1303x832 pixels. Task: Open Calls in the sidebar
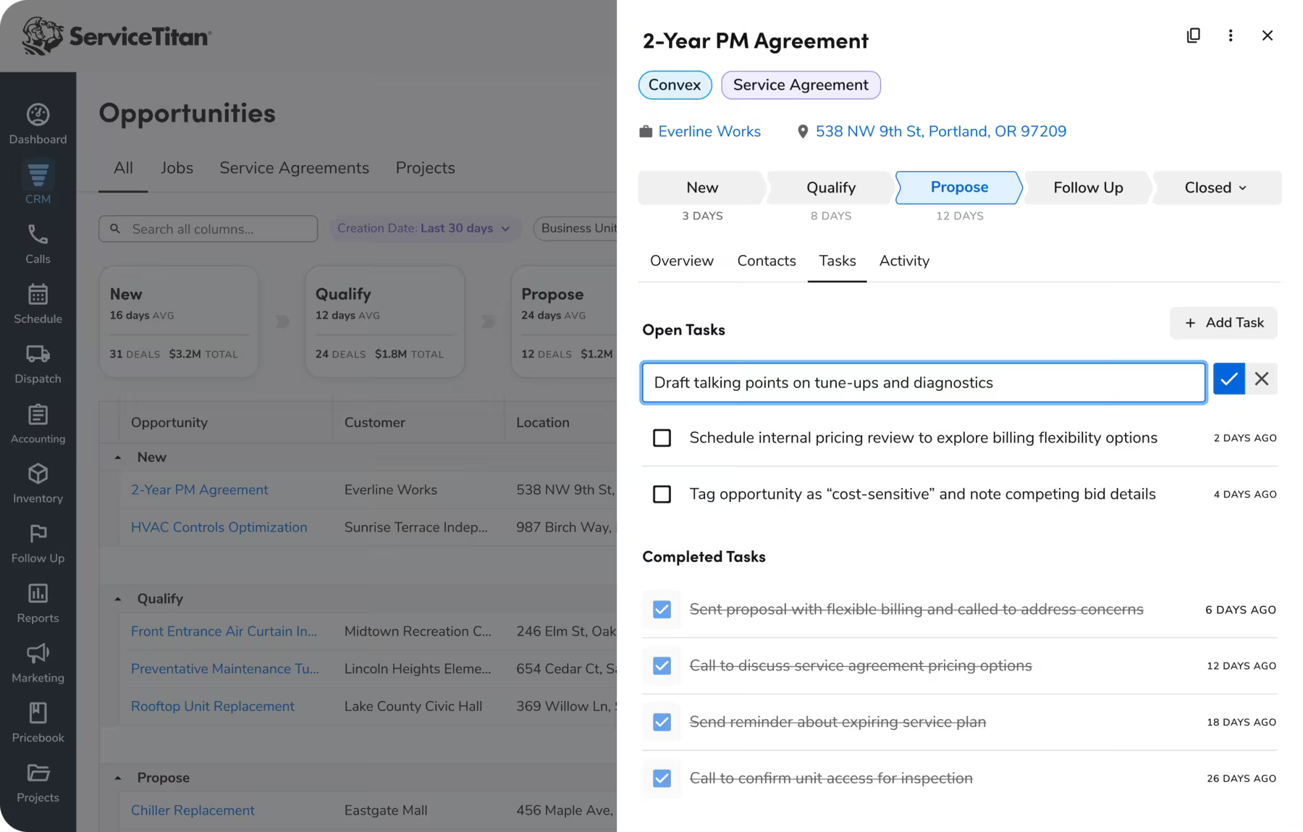38,235
